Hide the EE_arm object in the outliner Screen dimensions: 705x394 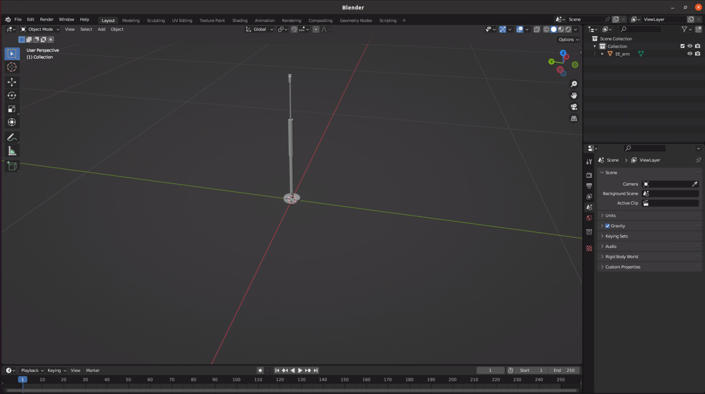(690, 54)
